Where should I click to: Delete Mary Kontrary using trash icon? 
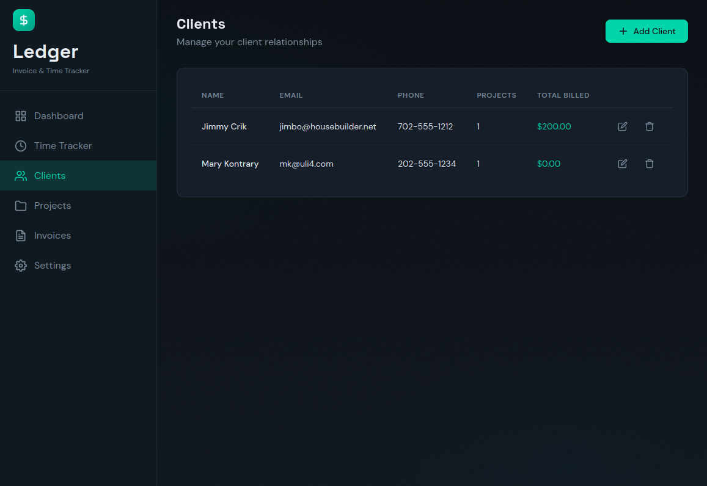pyautogui.click(x=650, y=164)
